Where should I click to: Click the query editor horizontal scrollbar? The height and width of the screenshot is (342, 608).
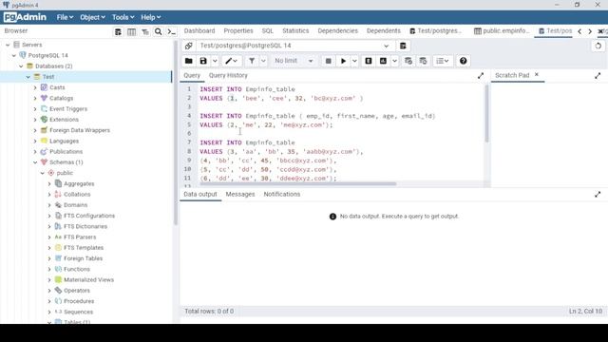(x=297, y=184)
